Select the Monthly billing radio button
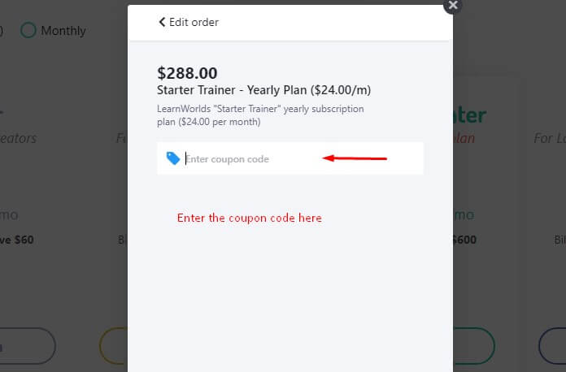The width and height of the screenshot is (566, 372). tap(28, 30)
